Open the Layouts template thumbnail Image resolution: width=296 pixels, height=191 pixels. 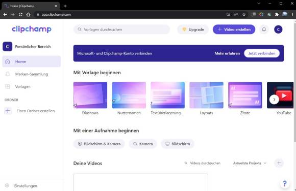[206, 95]
